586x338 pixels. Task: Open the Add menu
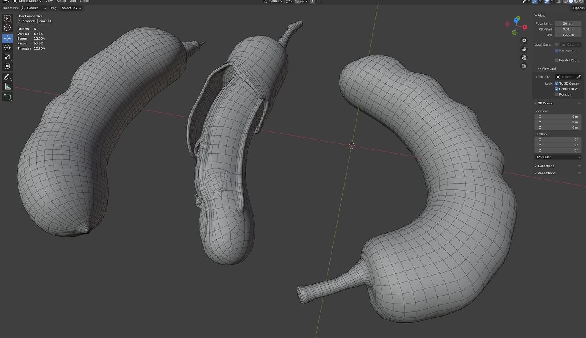coord(73,2)
